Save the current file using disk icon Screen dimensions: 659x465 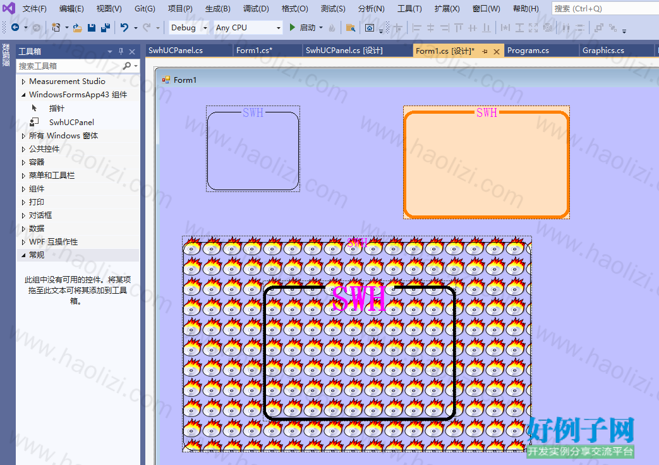pyautogui.click(x=91, y=28)
